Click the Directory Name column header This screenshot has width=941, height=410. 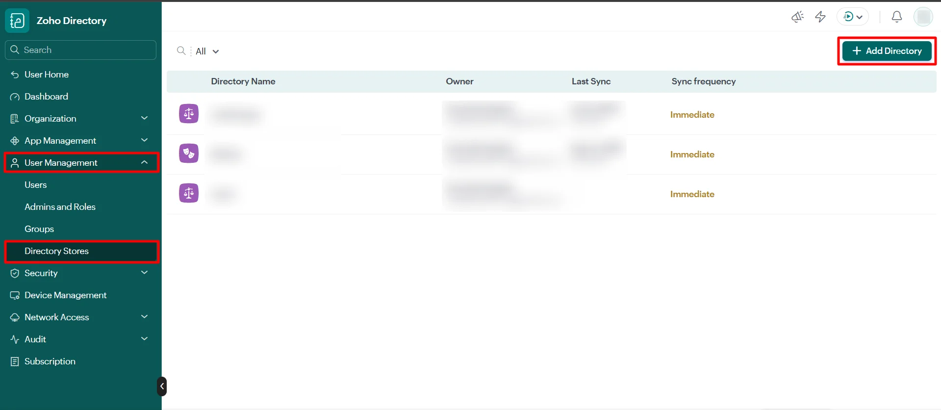[243, 81]
